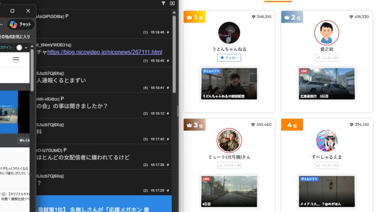Screen dimensions: 377x212
Task: Open 愛之助 avatar image
Action: 327,33
